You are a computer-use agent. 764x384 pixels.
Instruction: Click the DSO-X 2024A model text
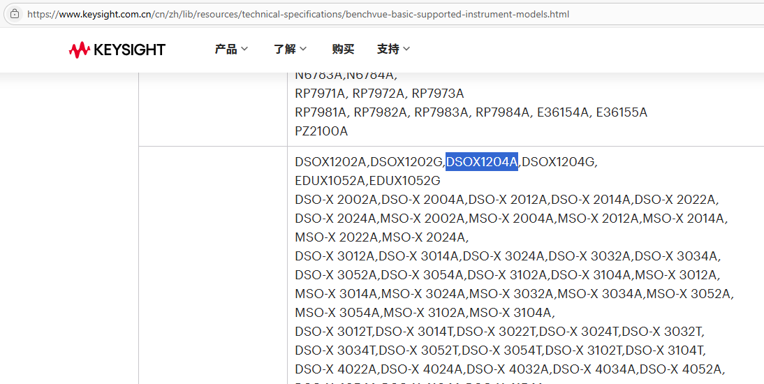click(336, 219)
